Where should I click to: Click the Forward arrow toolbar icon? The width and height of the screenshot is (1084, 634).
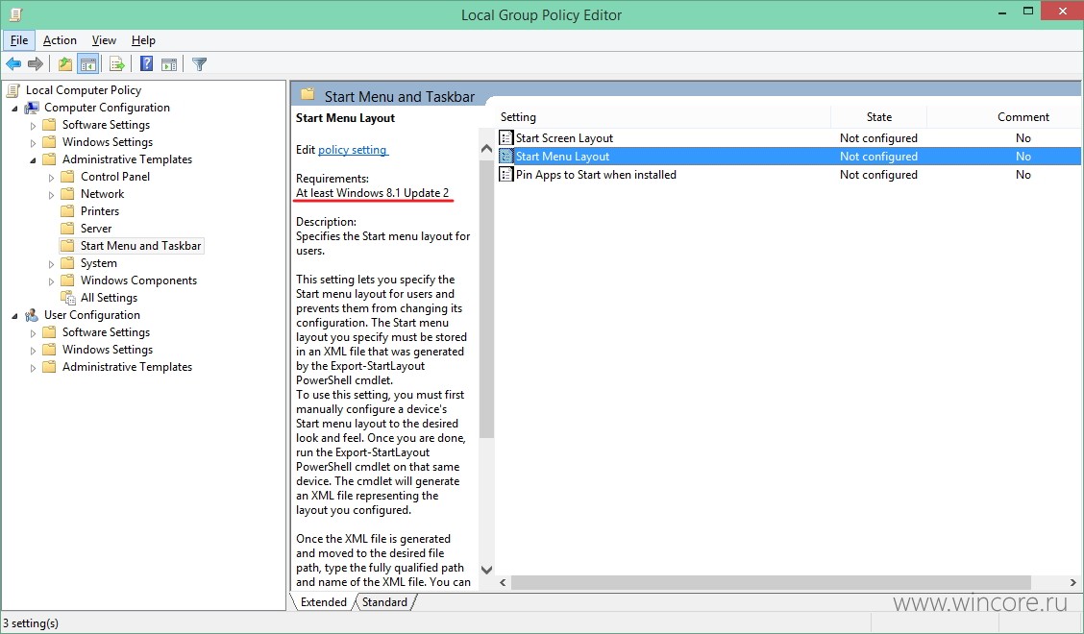[36, 64]
